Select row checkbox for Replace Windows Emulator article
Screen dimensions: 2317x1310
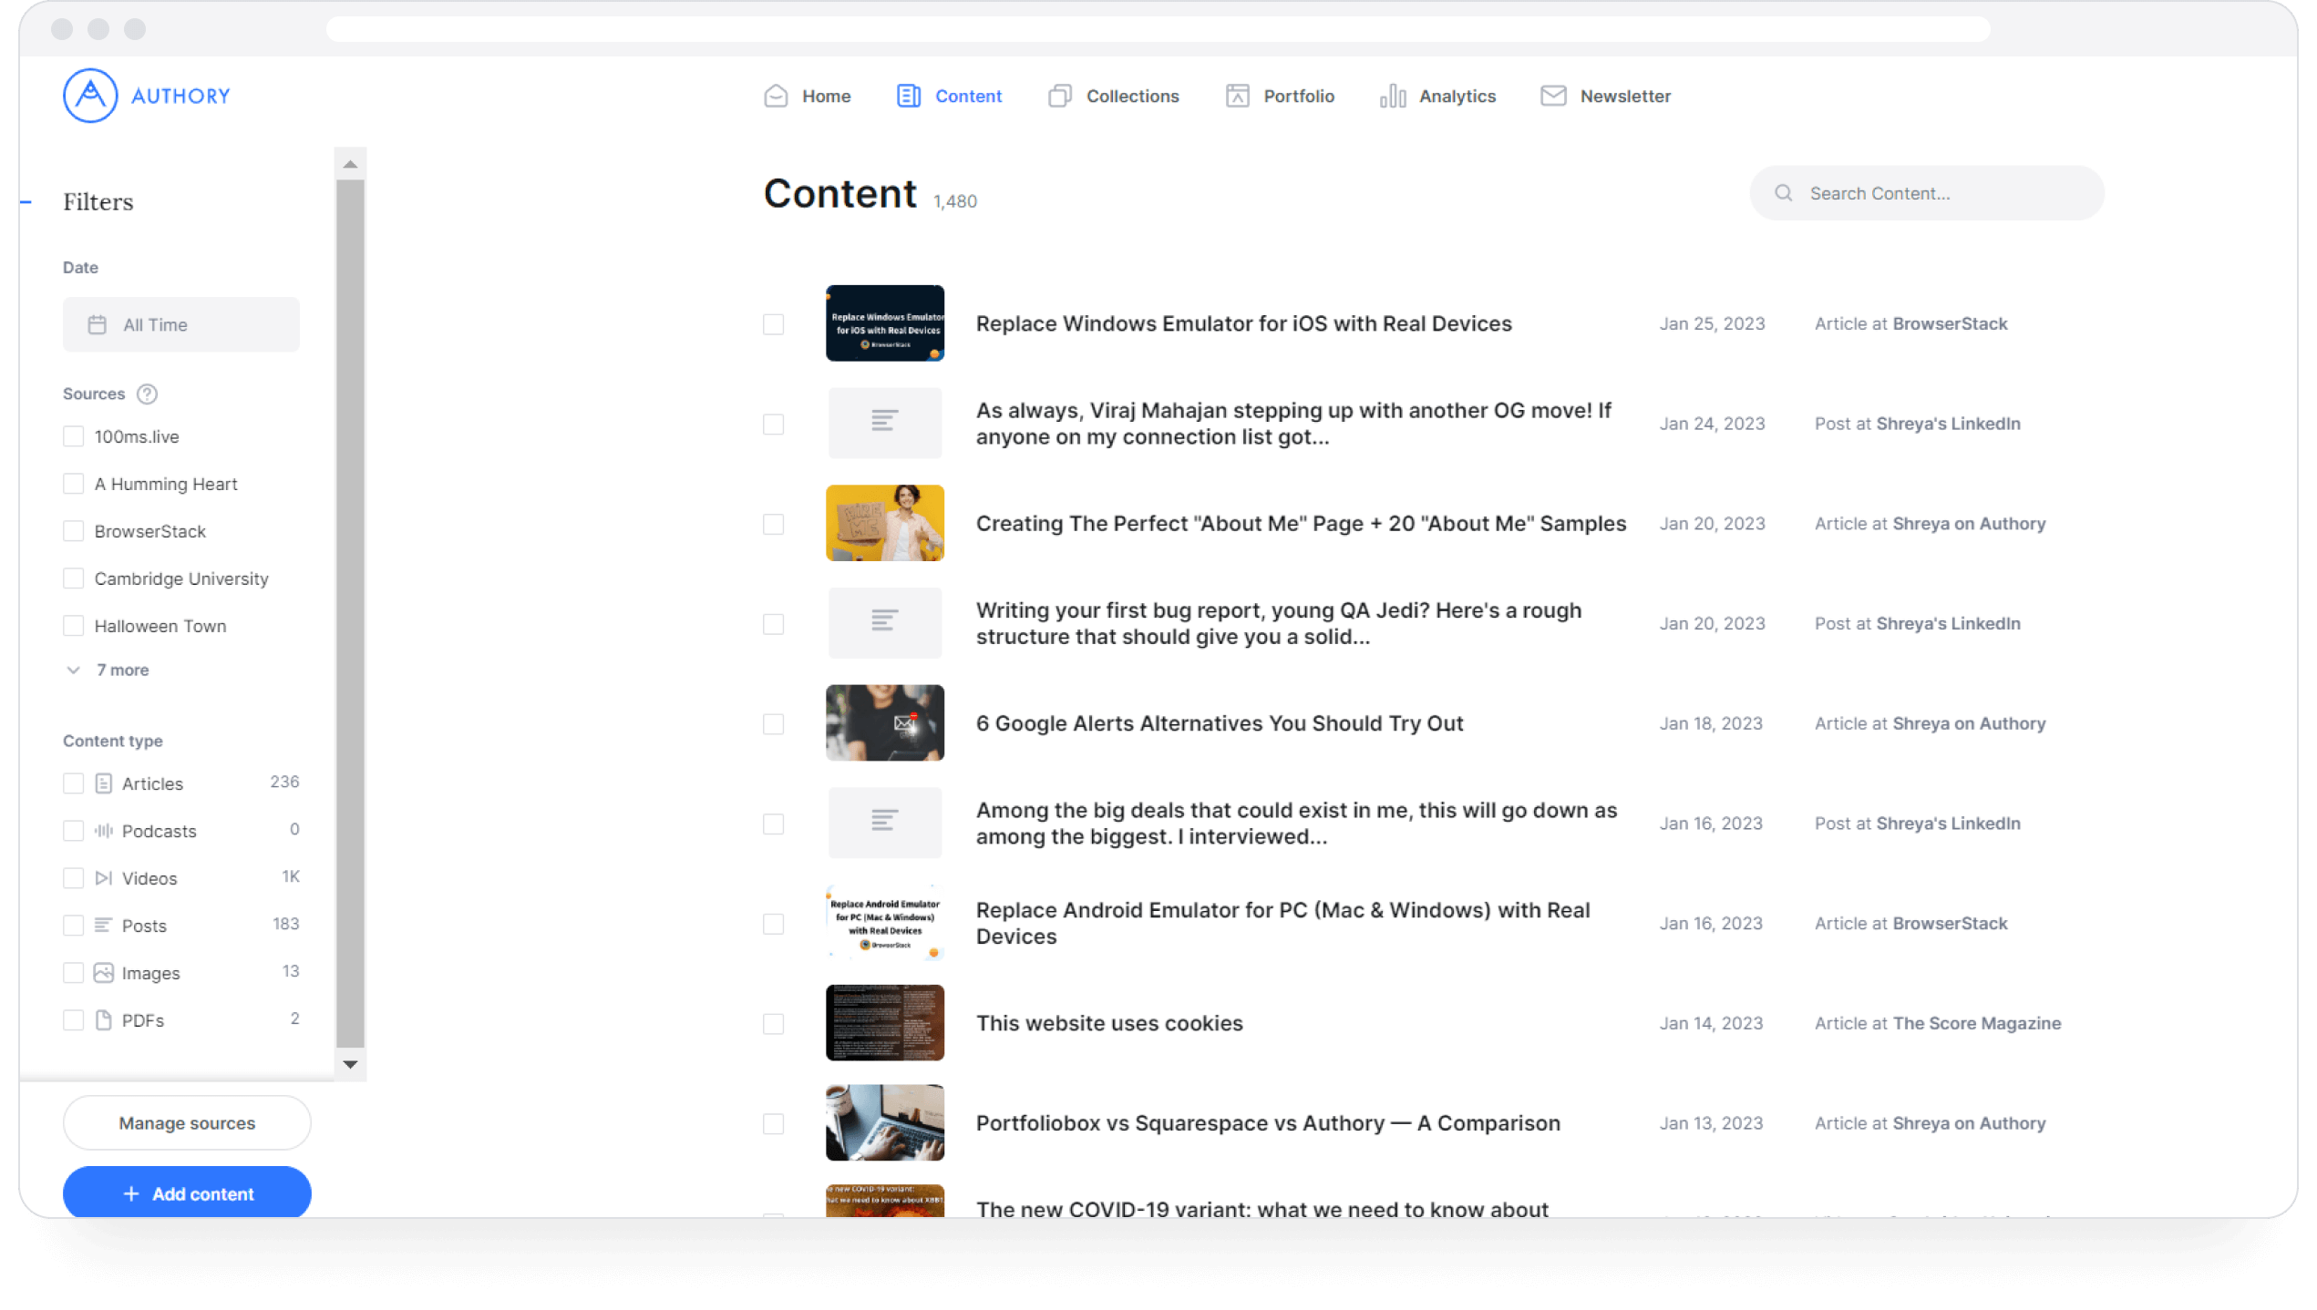(773, 324)
